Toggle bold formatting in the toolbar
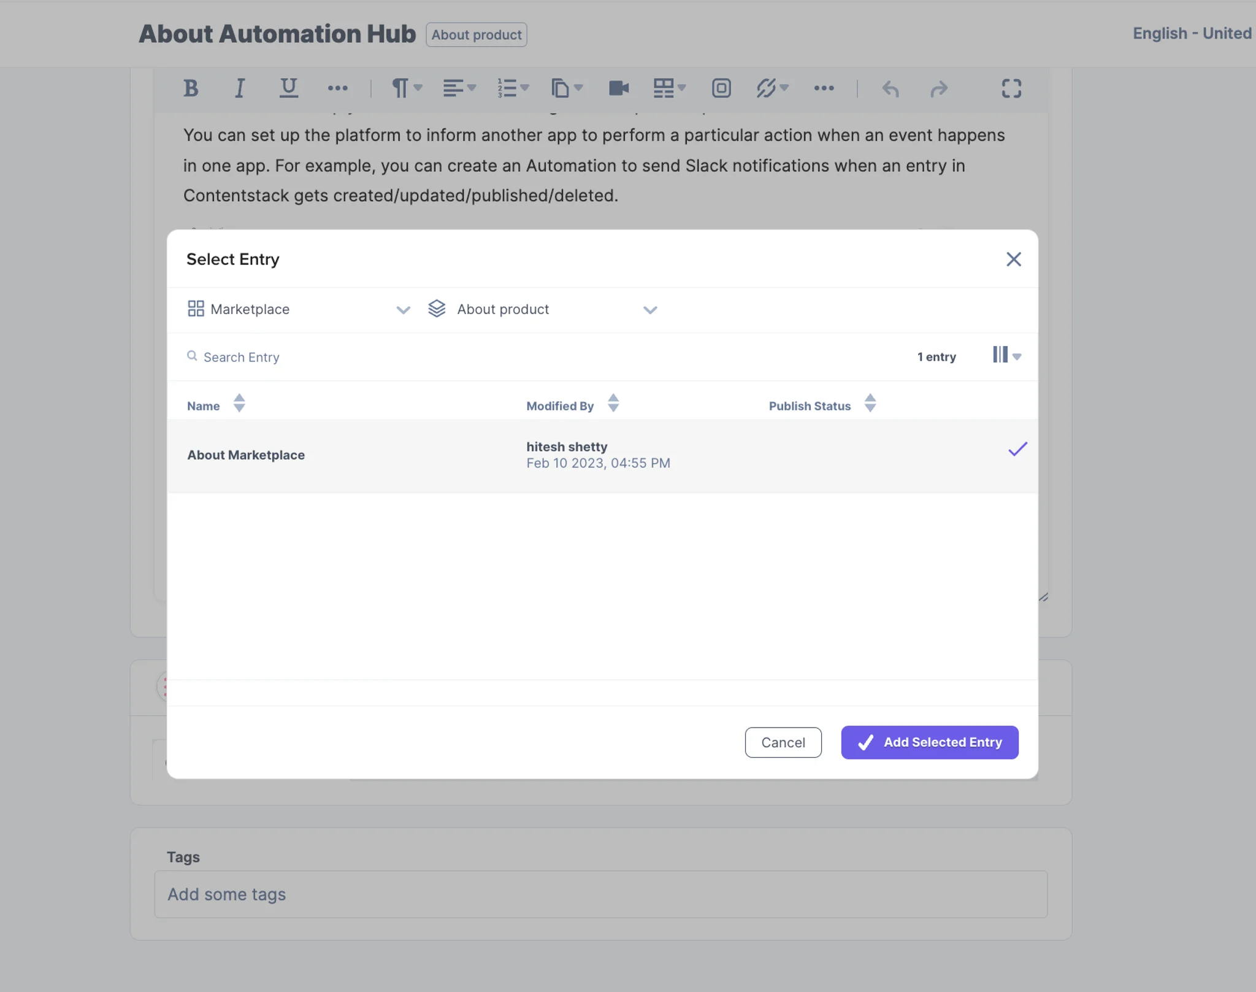 pyautogui.click(x=191, y=88)
